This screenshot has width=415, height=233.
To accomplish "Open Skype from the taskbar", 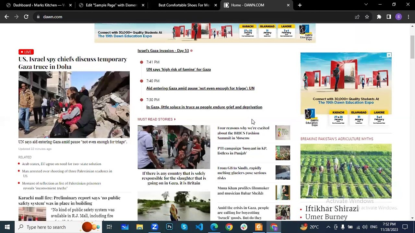I will point(184,227).
